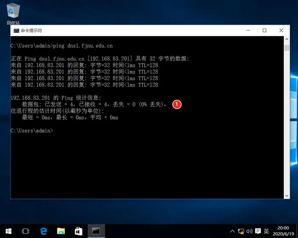The image size is (298, 238).
Task: Click the '最短 = 0ms，最长 = 0ms' line
Action: [x=70, y=118]
